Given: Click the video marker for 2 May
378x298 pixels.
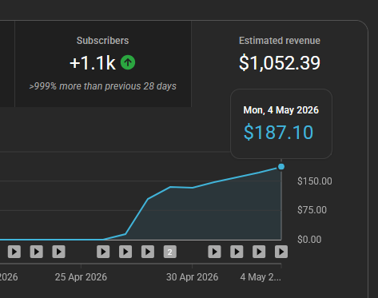Looking at the screenshot, I should [x=237, y=252].
